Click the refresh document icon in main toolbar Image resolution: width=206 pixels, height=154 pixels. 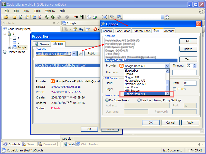[21, 17]
